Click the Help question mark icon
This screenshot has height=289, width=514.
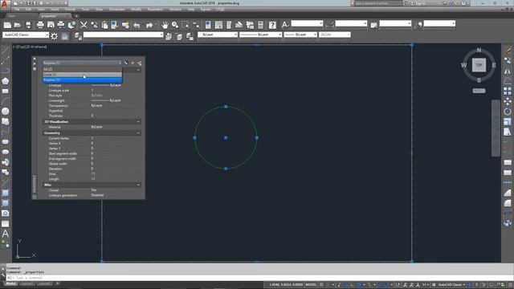click(x=272, y=25)
